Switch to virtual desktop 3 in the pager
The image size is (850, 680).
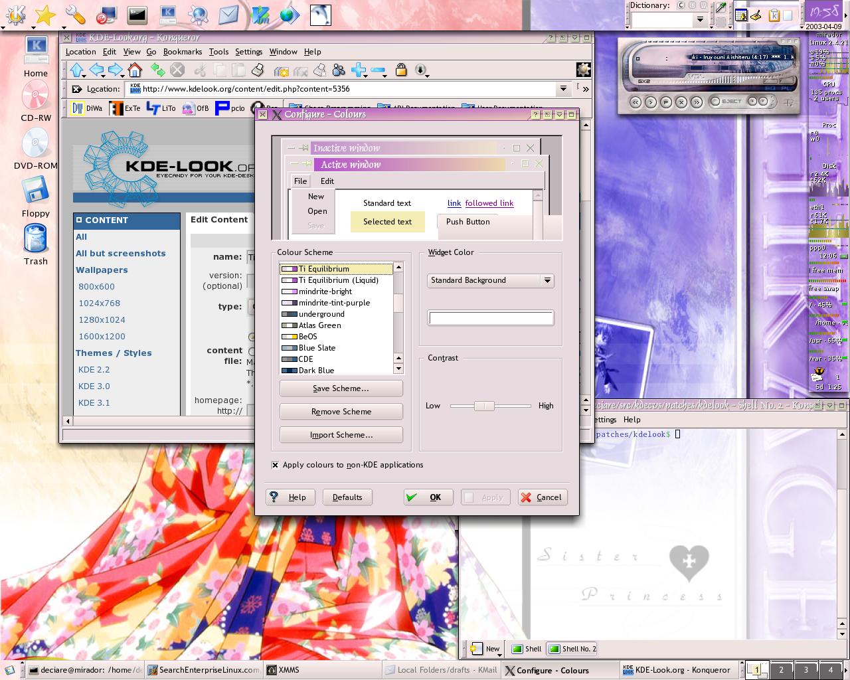[806, 670]
